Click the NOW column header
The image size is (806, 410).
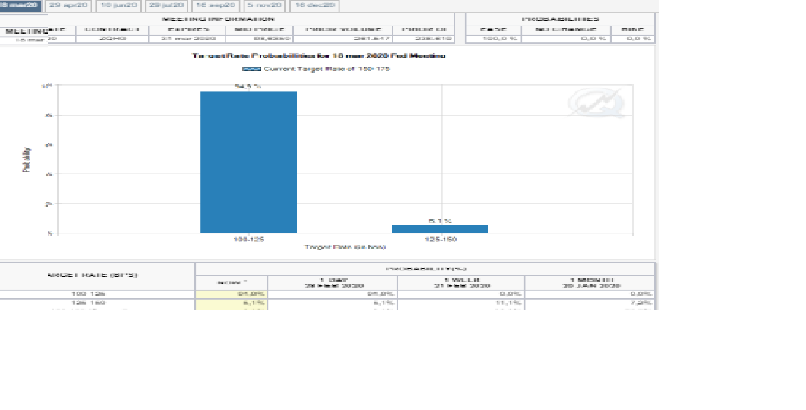[x=231, y=282]
